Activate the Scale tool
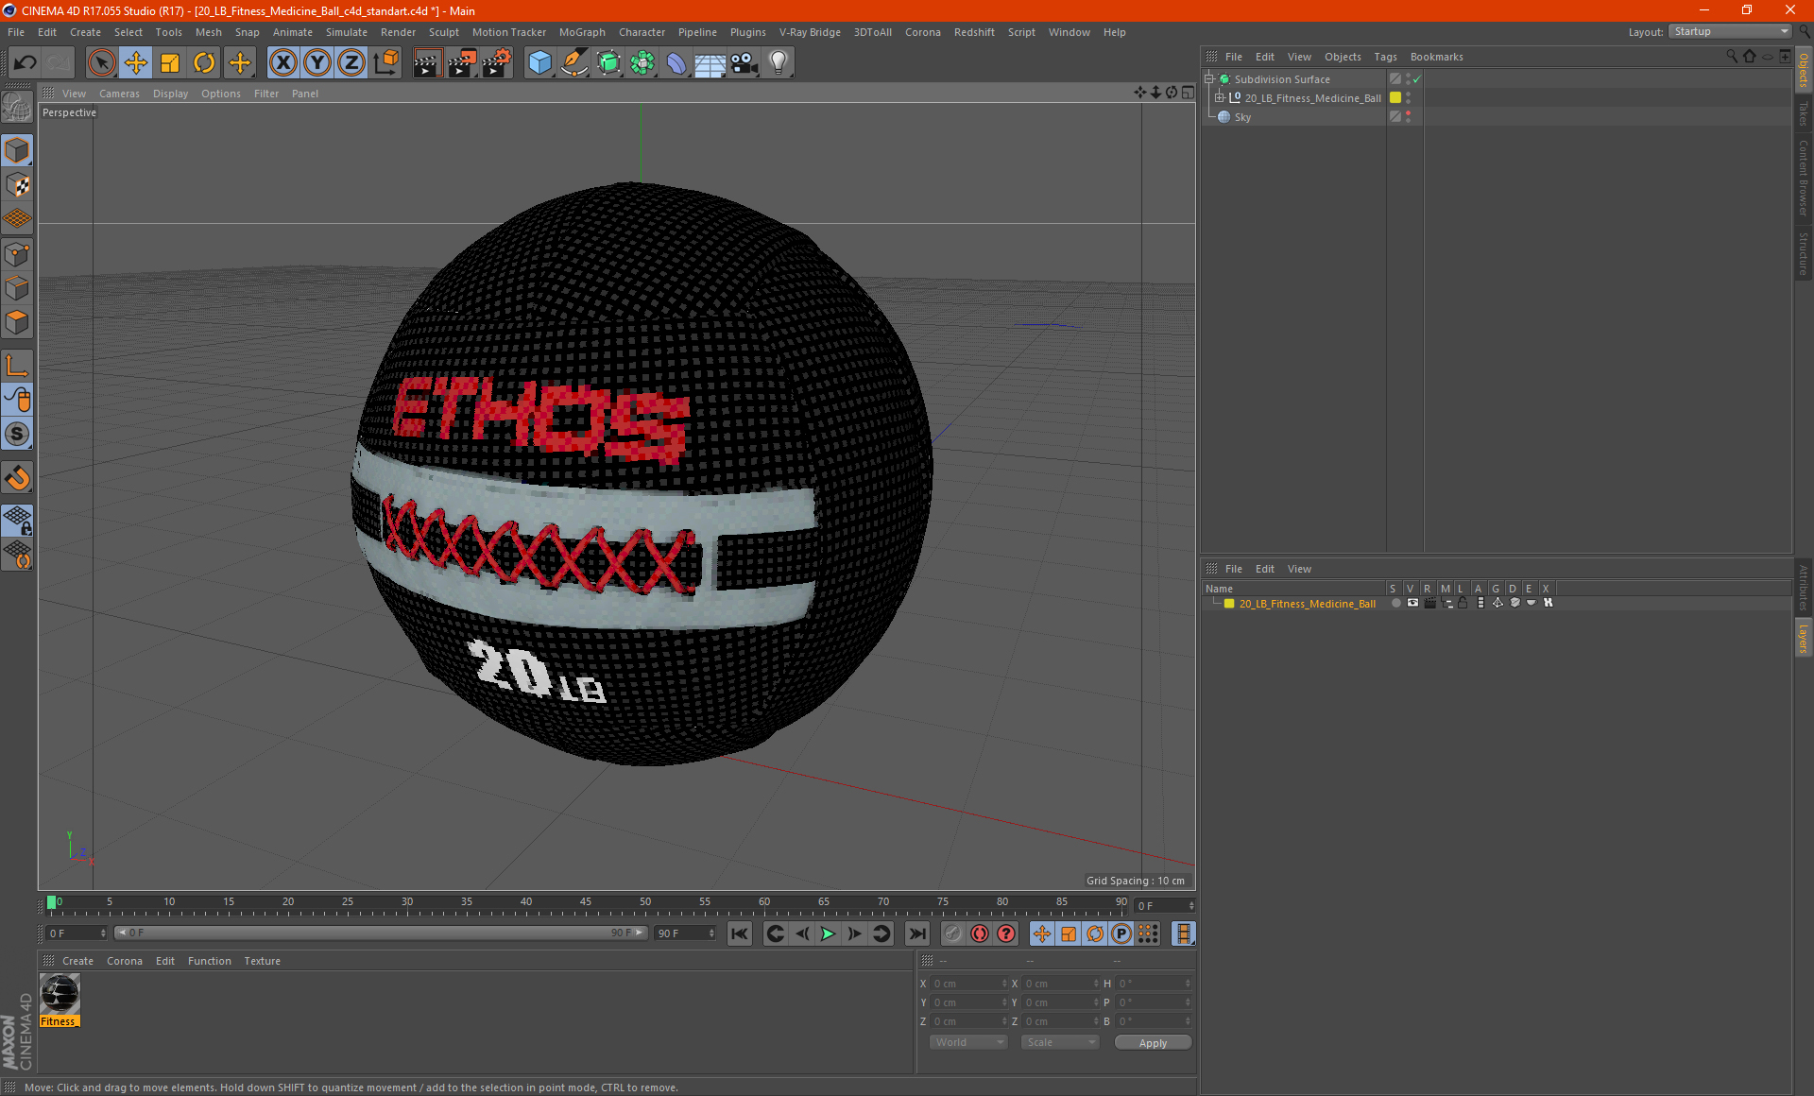 (x=170, y=63)
